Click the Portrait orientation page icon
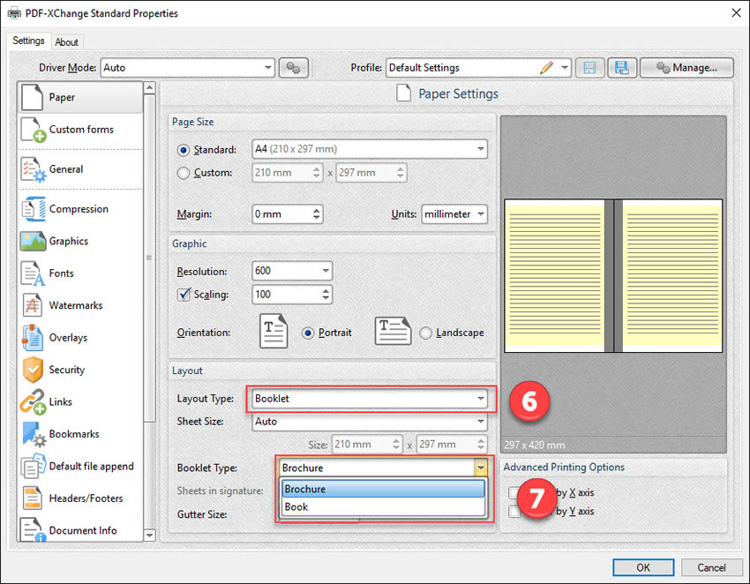750x584 pixels. 274,331
